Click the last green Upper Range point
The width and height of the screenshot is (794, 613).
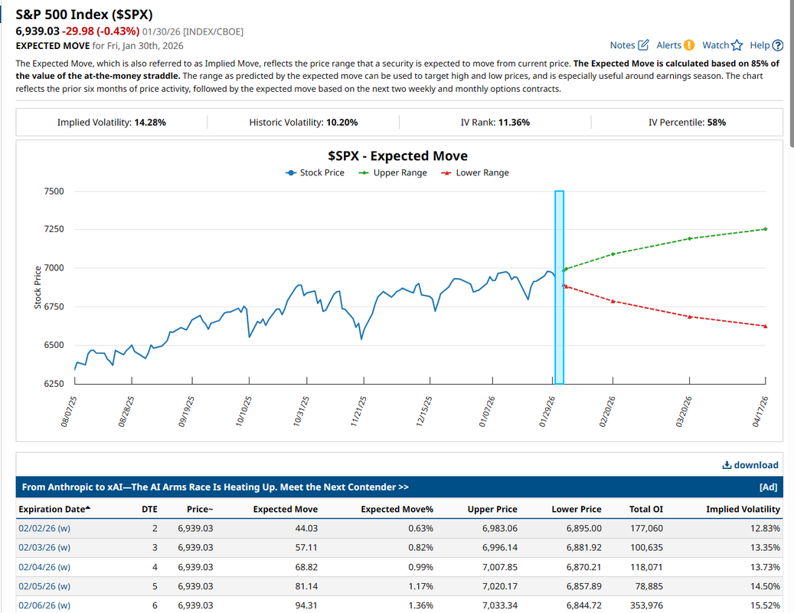pos(765,229)
